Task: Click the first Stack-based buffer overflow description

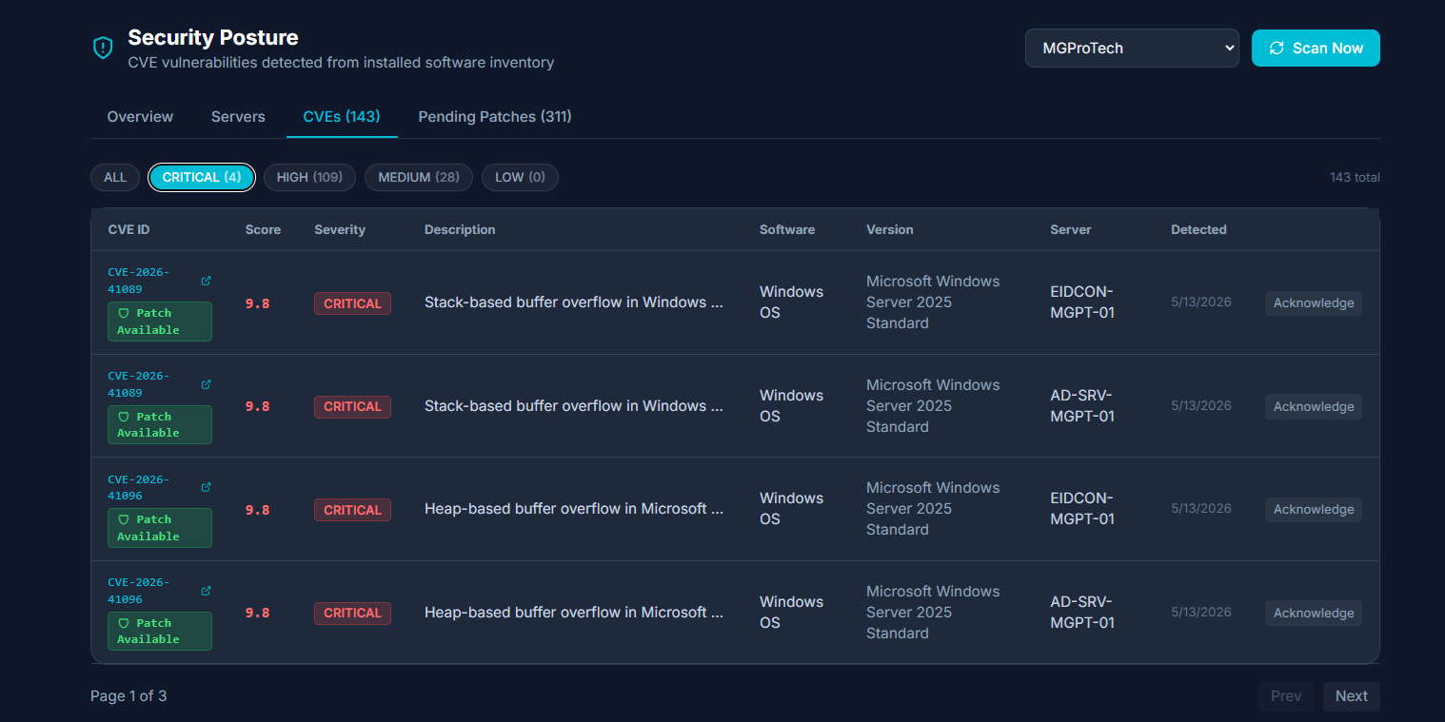Action: point(574,302)
